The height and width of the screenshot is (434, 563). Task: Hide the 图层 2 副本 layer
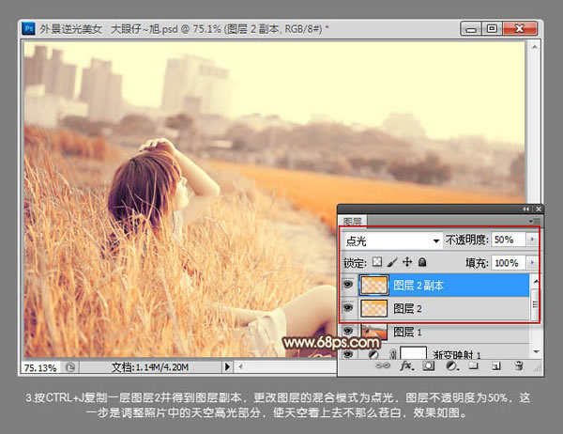[349, 286]
